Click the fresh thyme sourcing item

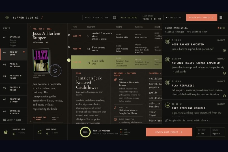pyautogui.click(x=152, y=114)
